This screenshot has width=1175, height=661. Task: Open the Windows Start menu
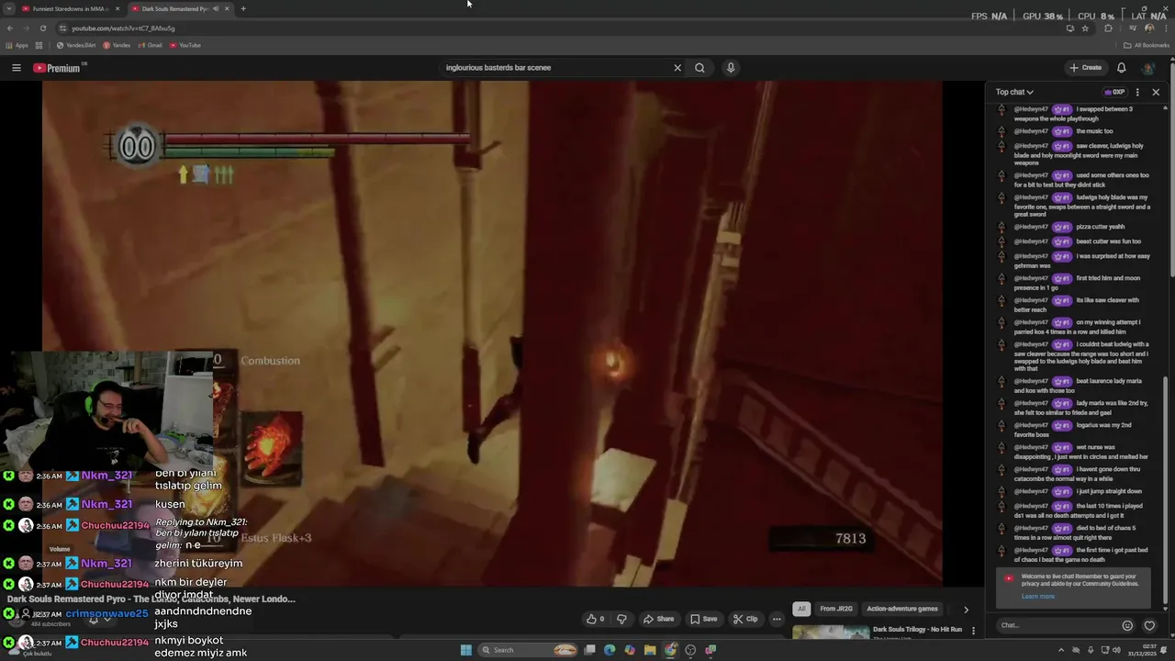tap(465, 650)
